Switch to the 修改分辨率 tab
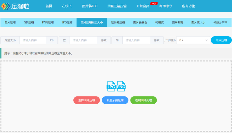The image size is (232, 133). pyautogui.click(x=220, y=22)
